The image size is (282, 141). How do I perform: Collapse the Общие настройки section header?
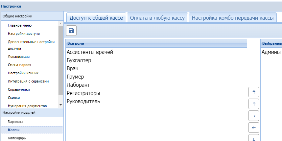(32, 16)
